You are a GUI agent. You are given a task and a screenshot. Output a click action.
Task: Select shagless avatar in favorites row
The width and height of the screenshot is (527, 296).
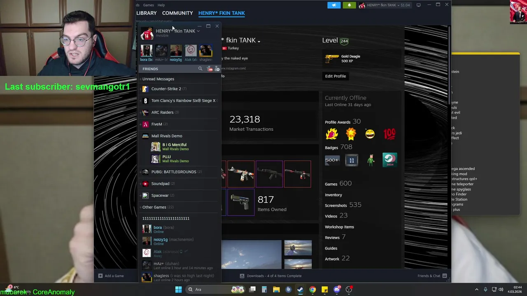coord(205,51)
